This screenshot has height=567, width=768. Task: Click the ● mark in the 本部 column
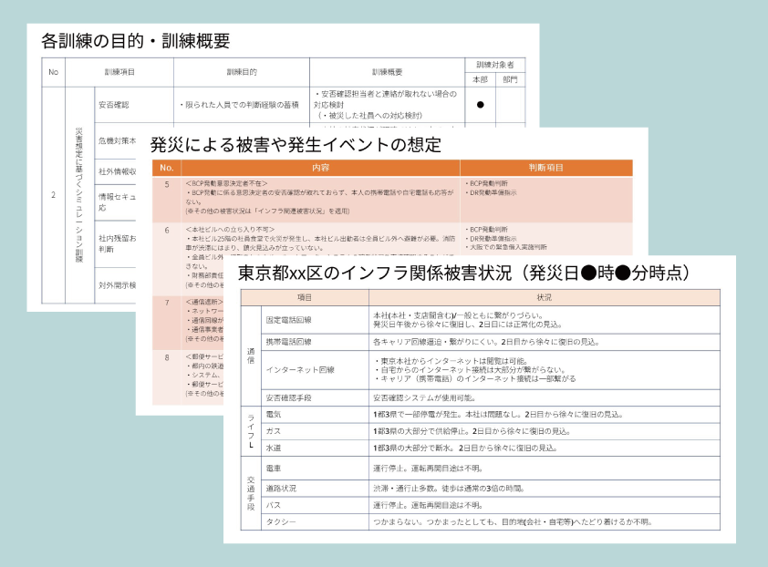(481, 105)
